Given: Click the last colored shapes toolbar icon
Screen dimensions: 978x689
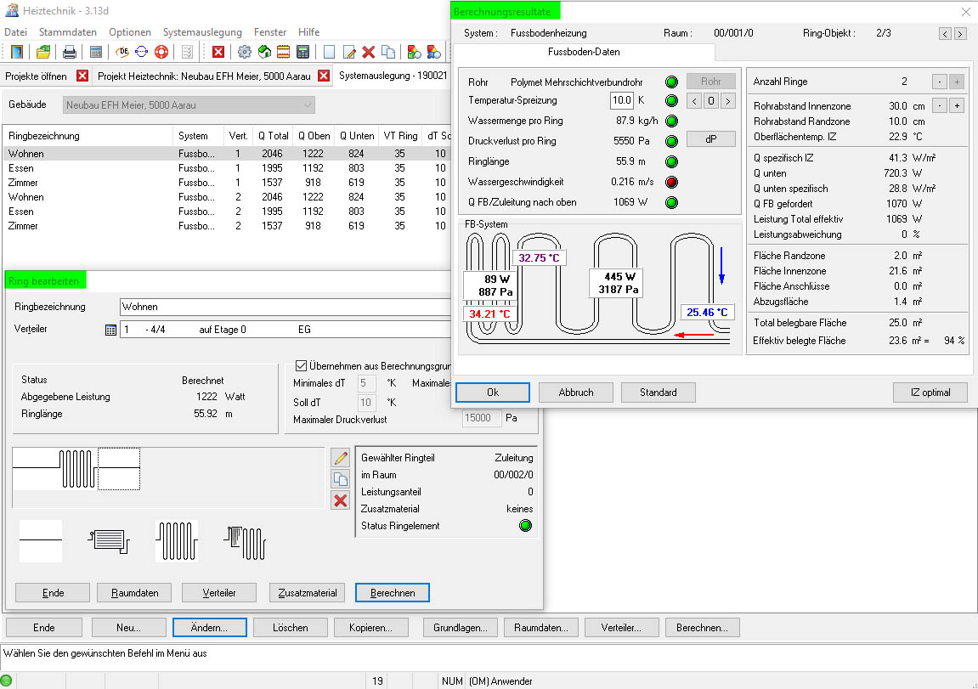Looking at the screenshot, I should (x=434, y=52).
